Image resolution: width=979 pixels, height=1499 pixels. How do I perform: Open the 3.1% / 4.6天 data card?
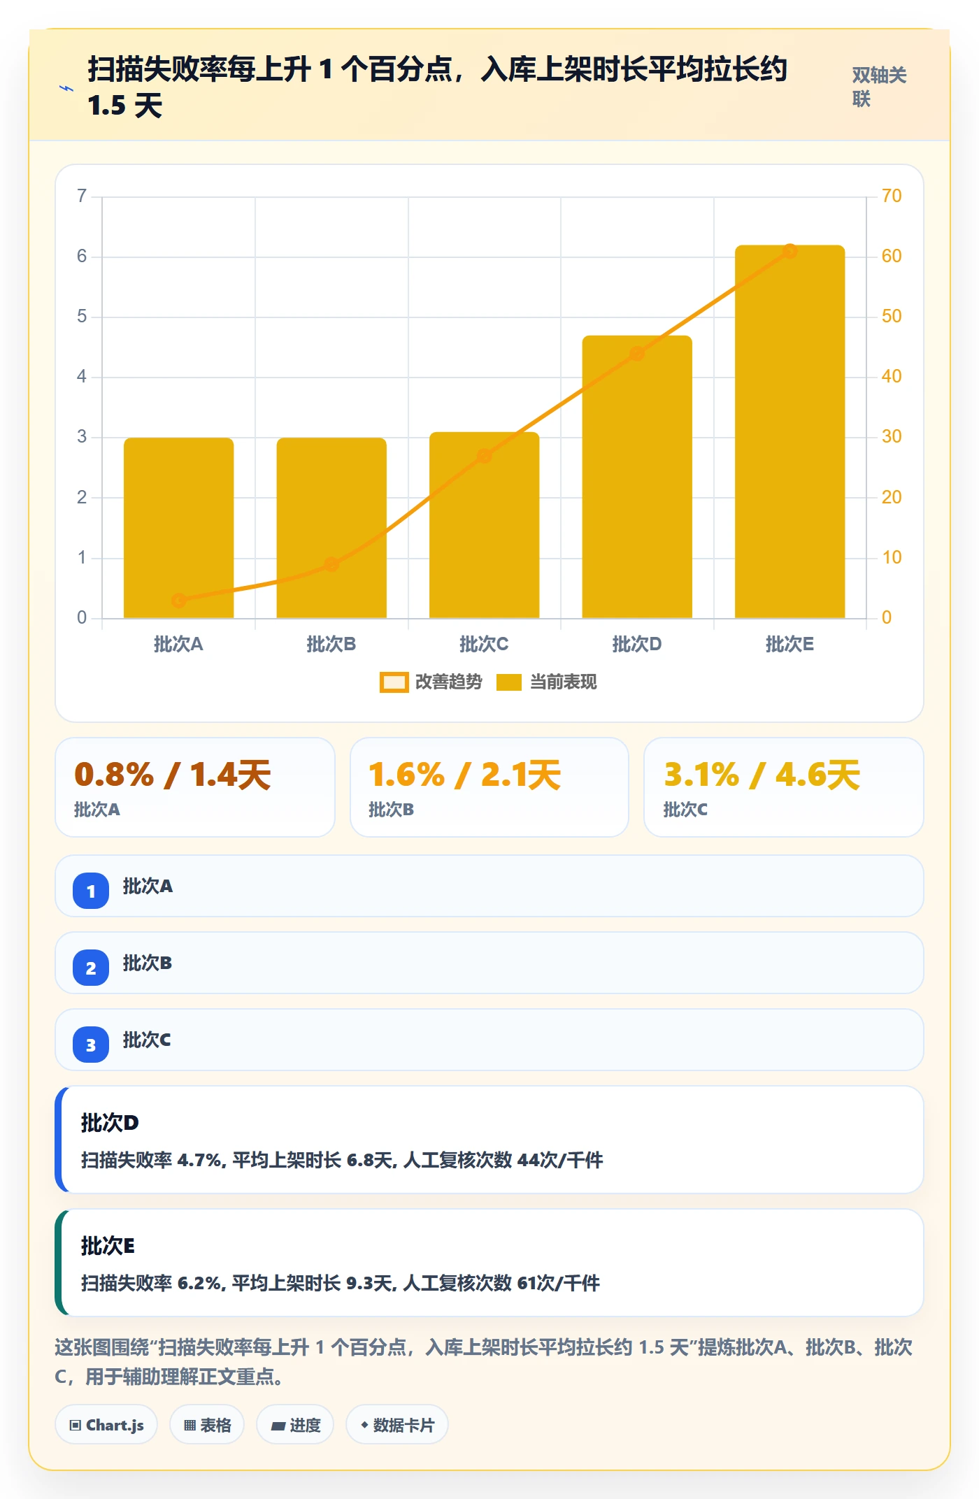coord(784,787)
